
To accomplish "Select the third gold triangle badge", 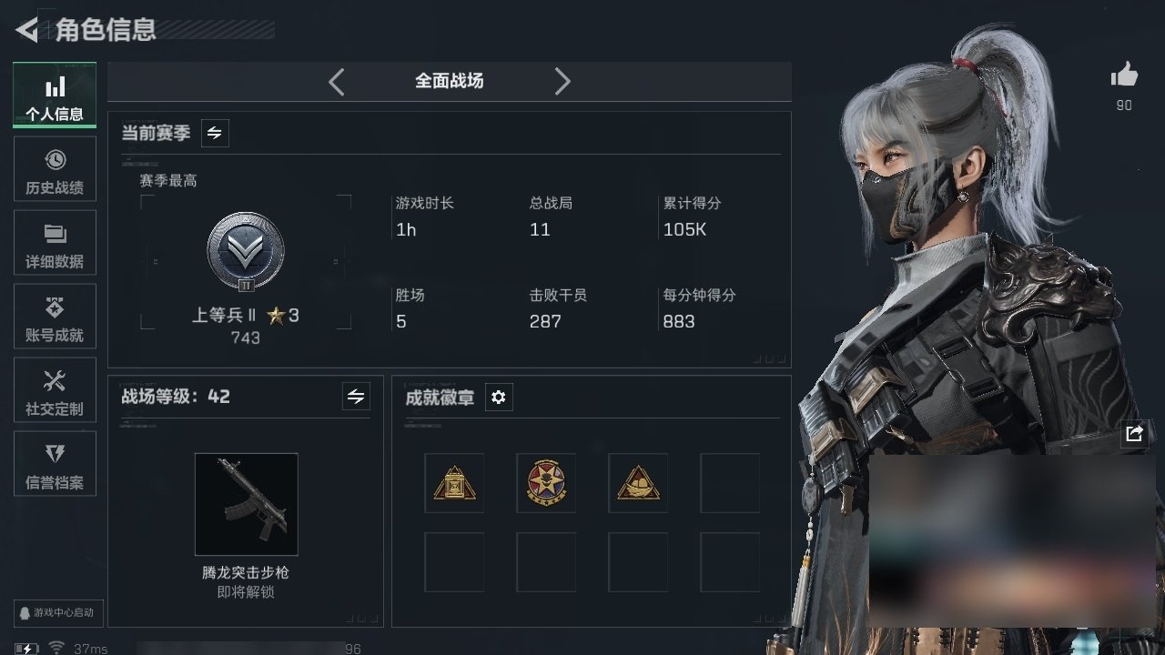I will point(638,483).
